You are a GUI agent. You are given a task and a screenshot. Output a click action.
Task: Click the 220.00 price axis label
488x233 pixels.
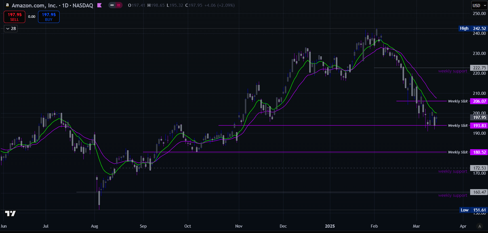pyautogui.click(x=479, y=73)
